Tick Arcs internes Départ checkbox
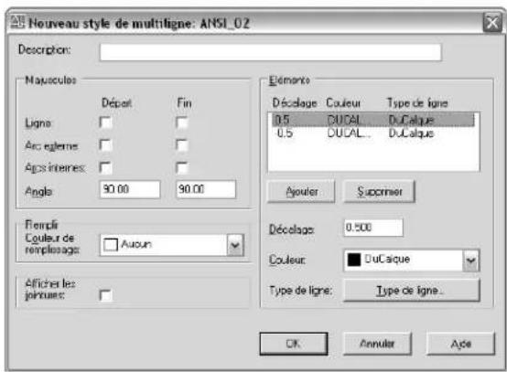Viewport: 507px width, 372px height. [x=106, y=168]
